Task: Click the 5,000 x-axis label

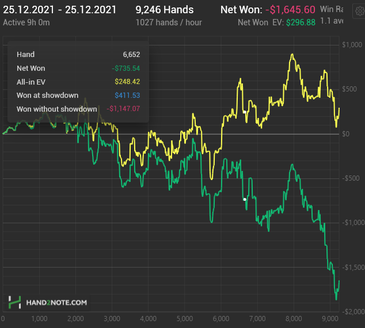Action: pyautogui.click(x=185, y=319)
